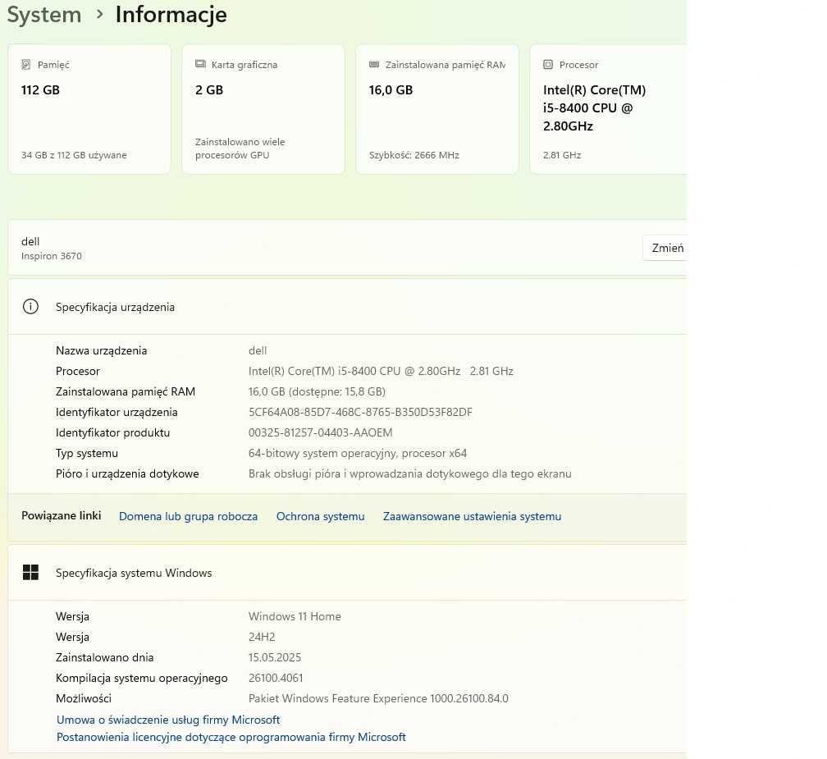Click Zainstalowano wiele procesorów GPU text
Image resolution: width=827 pixels, height=759 pixels.
tap(240, 149)
